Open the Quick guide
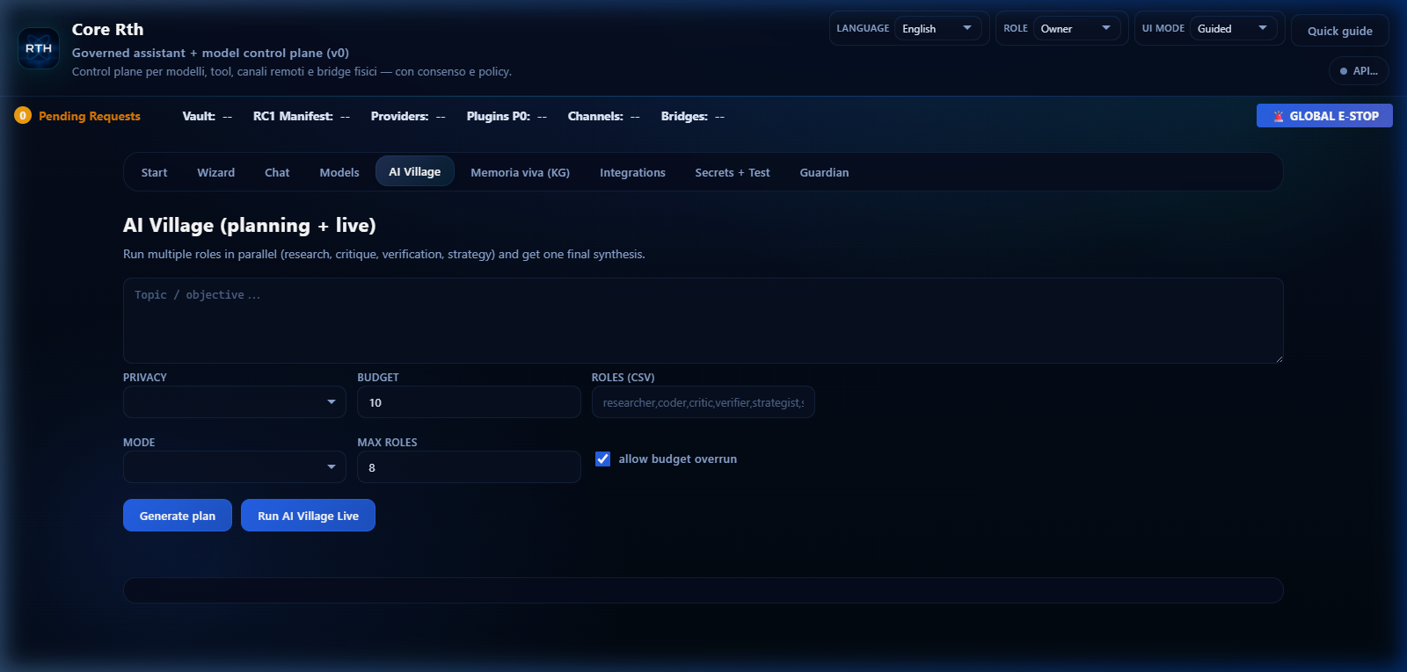This screenshot has width=1407, height=672. pos(1339,31)
